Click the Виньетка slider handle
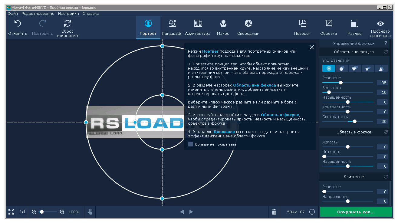 [329, 92]
